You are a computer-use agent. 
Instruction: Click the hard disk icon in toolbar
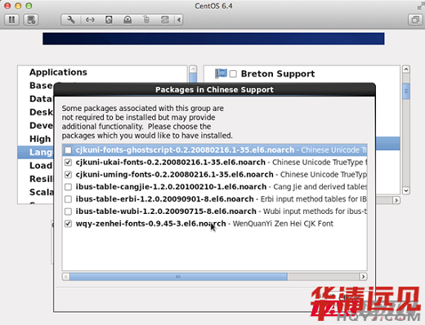click(x=109, y=20)
